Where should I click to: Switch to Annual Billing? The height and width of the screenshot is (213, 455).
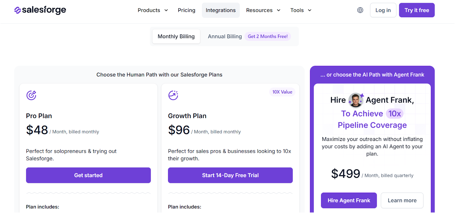[x=225, y=36]
